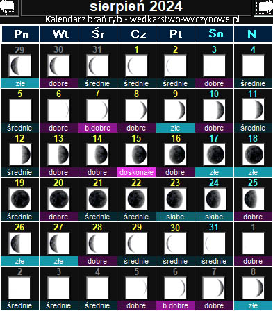Select the full moon icon for August 19
This screenshot has height=311, width=273.
click(x=19, y=199)
